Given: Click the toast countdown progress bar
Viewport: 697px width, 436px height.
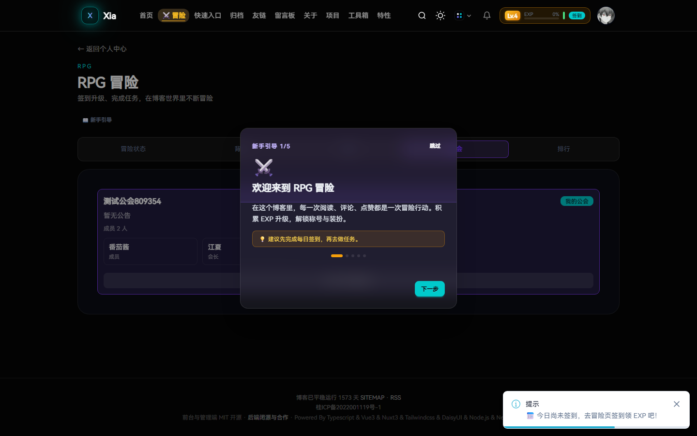Looking at the screenshot, I should click(596, 427).
